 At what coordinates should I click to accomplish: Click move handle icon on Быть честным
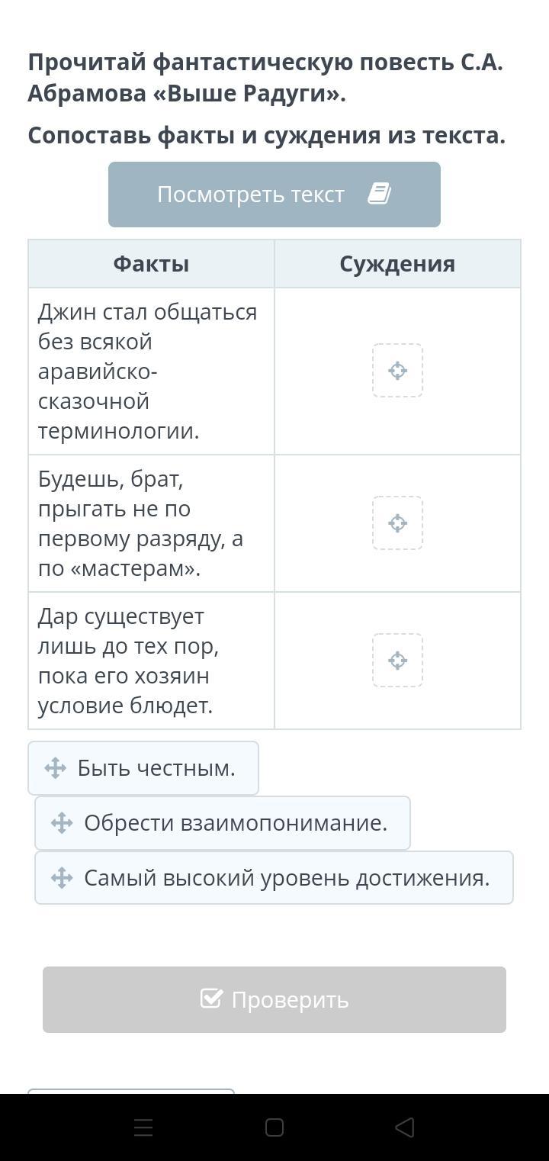(x=55, y=768)
